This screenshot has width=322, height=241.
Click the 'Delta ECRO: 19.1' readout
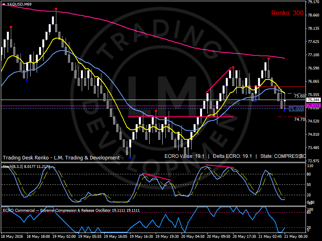(232, 156)
